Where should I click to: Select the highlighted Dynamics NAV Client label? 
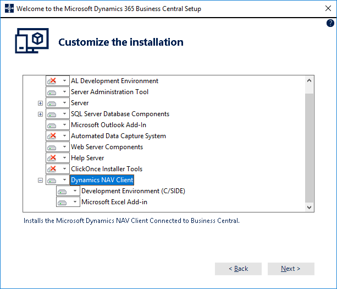(102, 180)
